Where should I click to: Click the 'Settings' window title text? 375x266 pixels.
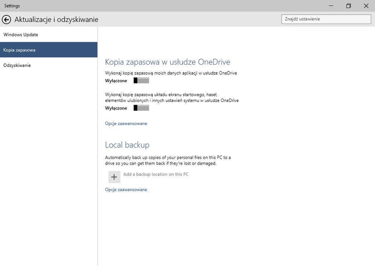12,6
